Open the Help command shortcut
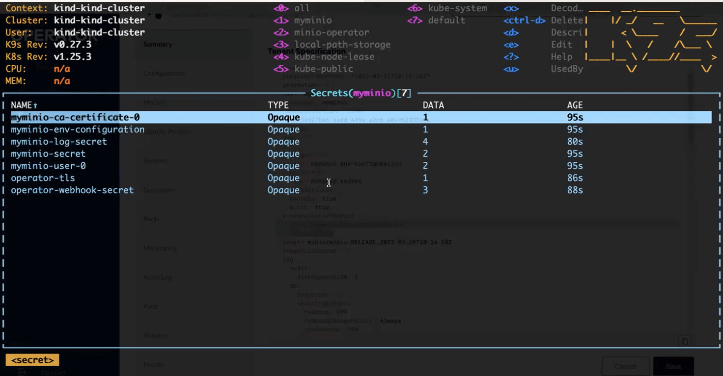 pos(561,56)
